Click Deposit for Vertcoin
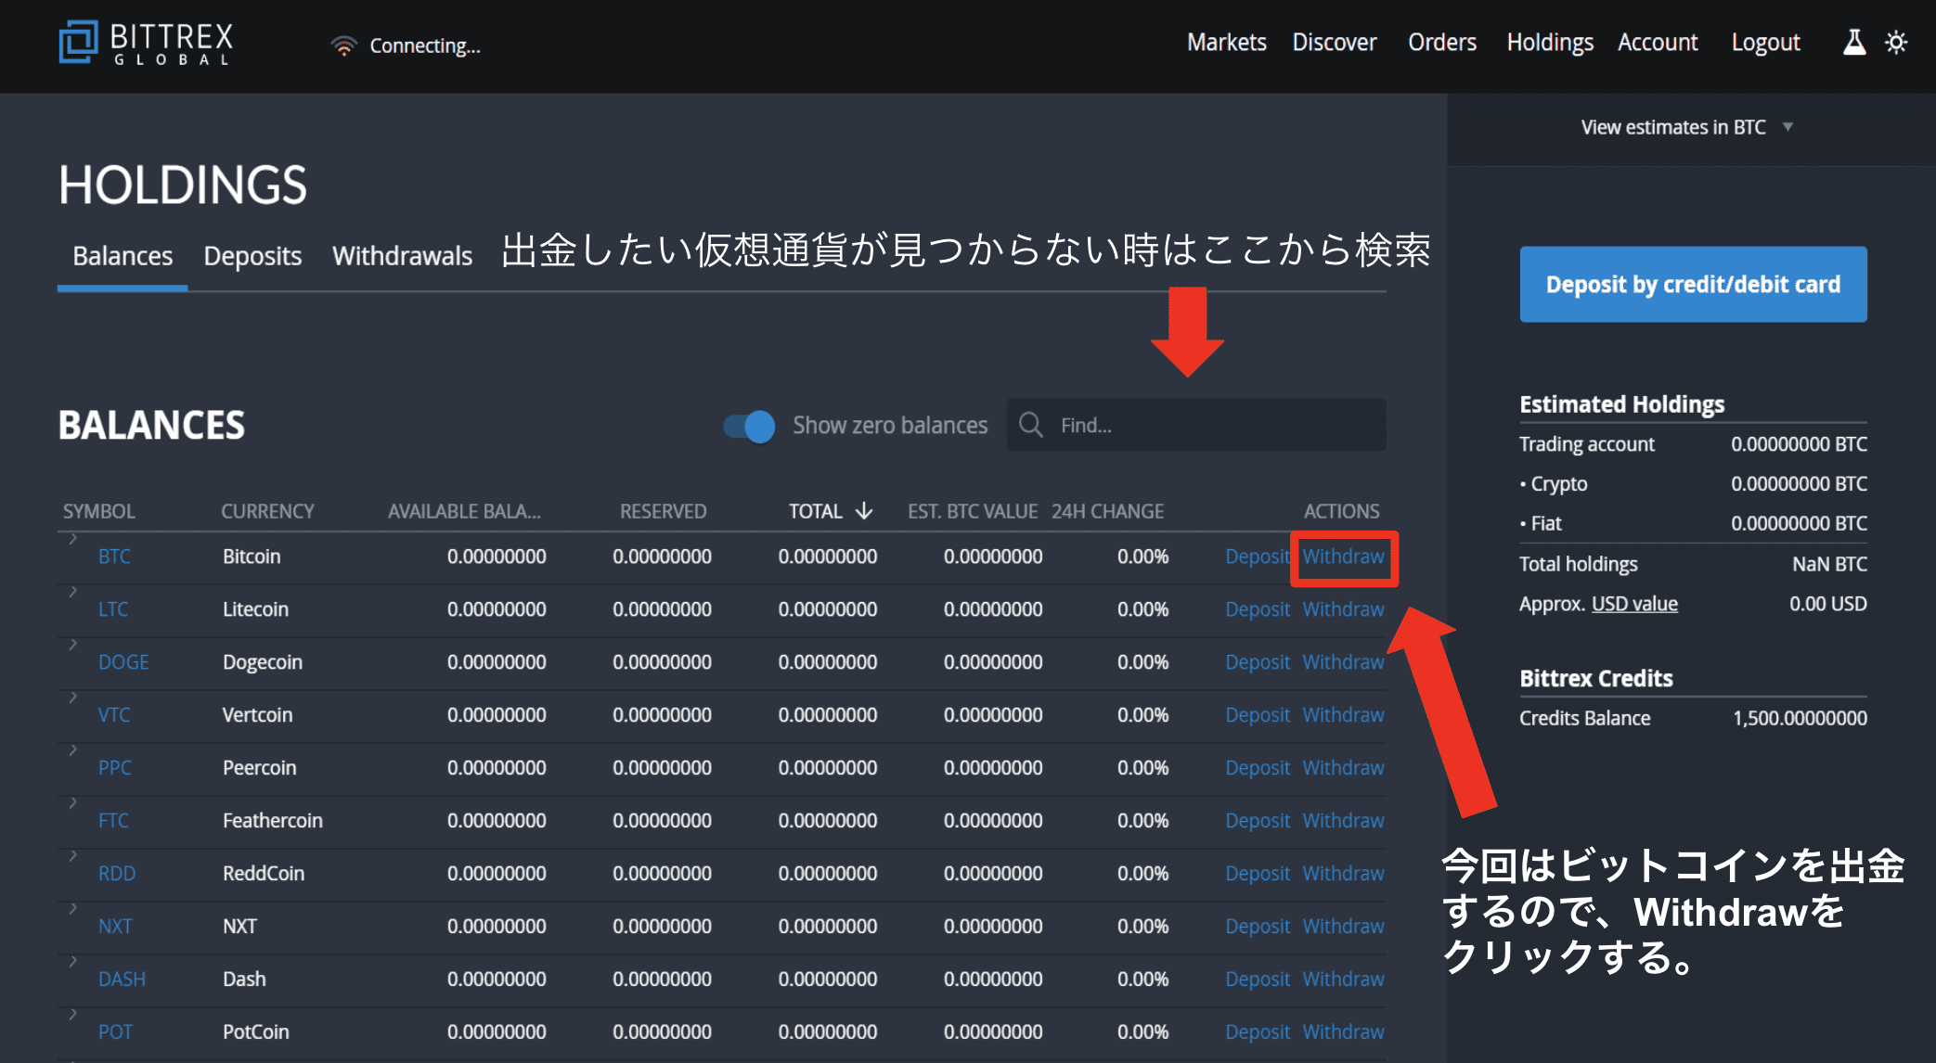The height and width of the screenshot is (1063, 1936). 1258,715
